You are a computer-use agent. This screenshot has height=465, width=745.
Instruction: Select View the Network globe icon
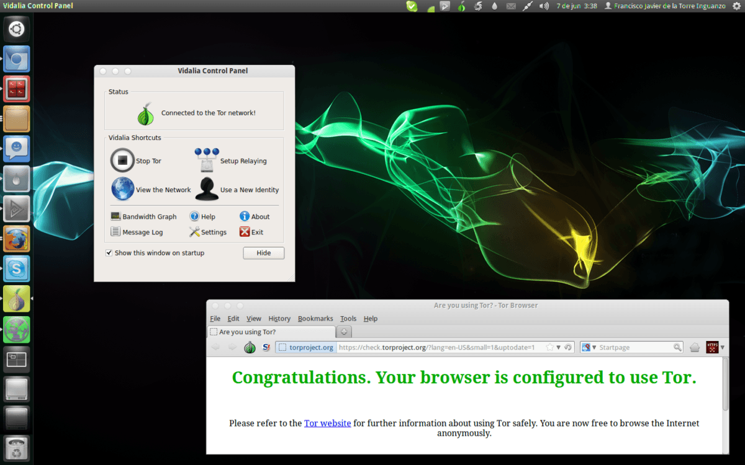tap(123, 188)
